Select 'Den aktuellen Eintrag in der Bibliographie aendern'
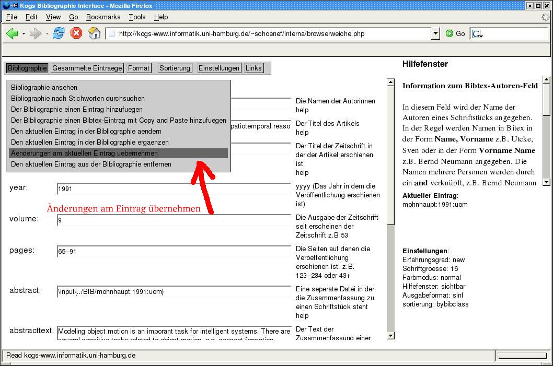 tap(118, 131)
